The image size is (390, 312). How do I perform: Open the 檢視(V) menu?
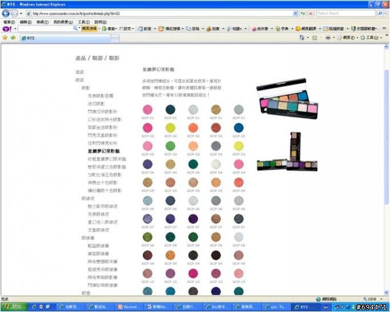pos(43,22)
